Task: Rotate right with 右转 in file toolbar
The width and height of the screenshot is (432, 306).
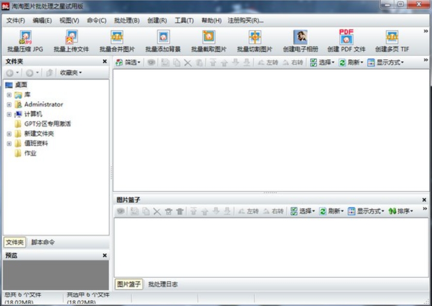Action: pyautogui.click(x=293, y=63)
